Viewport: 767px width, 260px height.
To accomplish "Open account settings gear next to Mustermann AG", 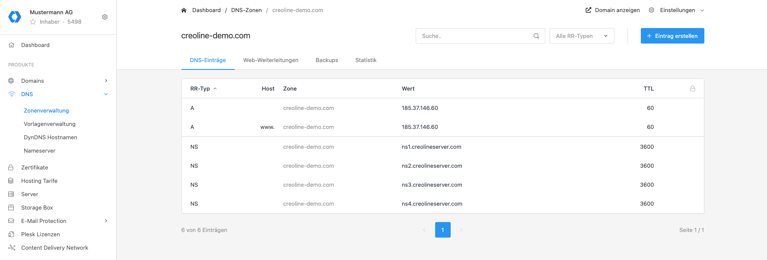I will pos(105,17).
